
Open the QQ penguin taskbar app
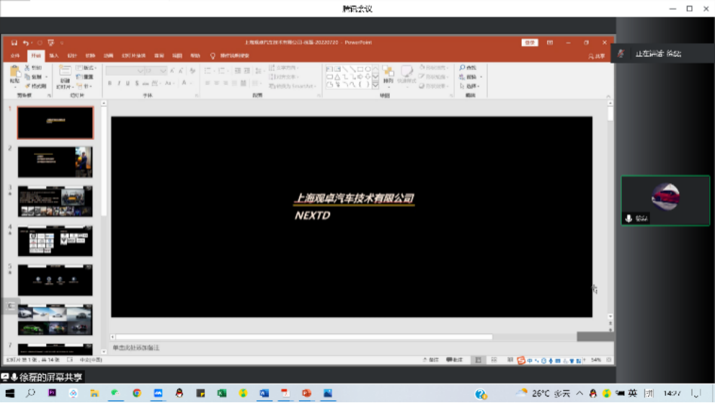179,393
